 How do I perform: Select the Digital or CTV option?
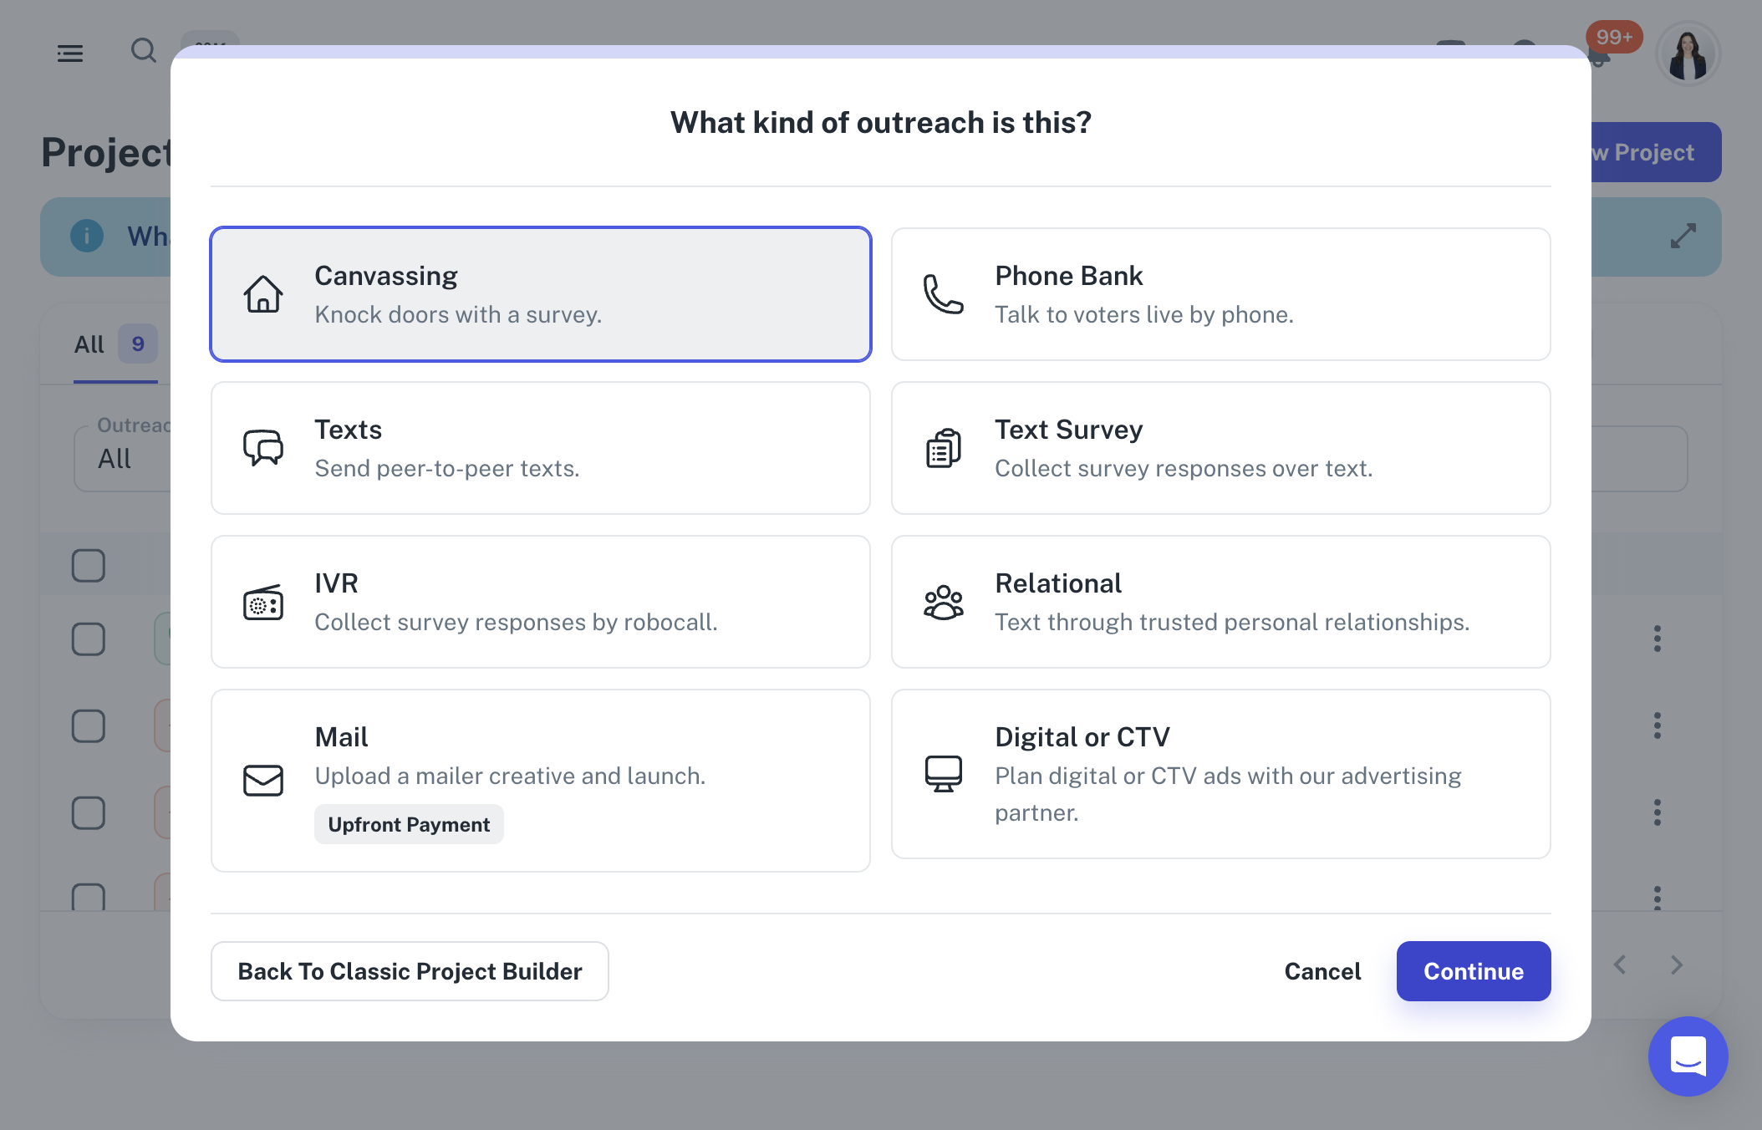coord(1221,774)
